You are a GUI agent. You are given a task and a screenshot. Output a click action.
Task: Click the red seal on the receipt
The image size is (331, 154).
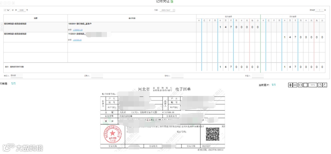pyautogui.click(x=112, y=134)
